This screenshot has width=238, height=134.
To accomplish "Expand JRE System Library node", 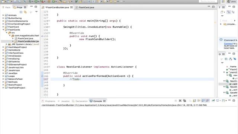I will (7, 44).
